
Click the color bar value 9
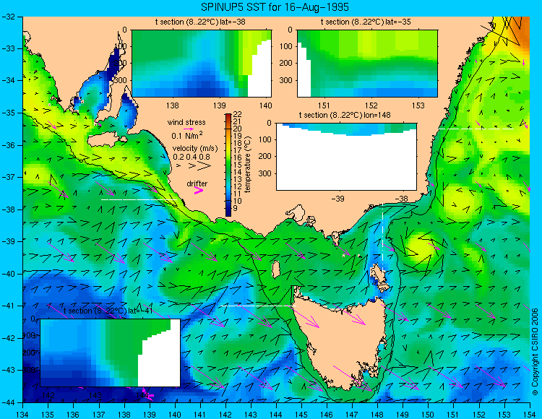tap(236, 208)
